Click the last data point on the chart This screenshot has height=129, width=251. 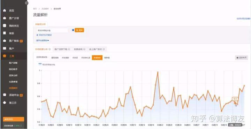(x=244, y=86)
